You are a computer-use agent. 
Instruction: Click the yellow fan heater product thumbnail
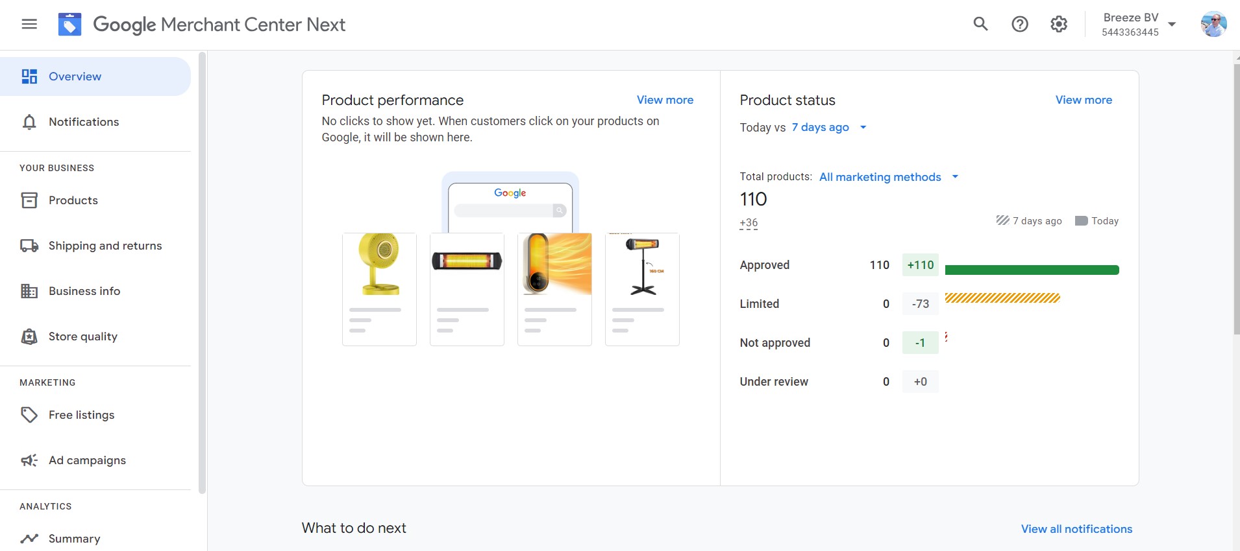[x=380, y=264]
